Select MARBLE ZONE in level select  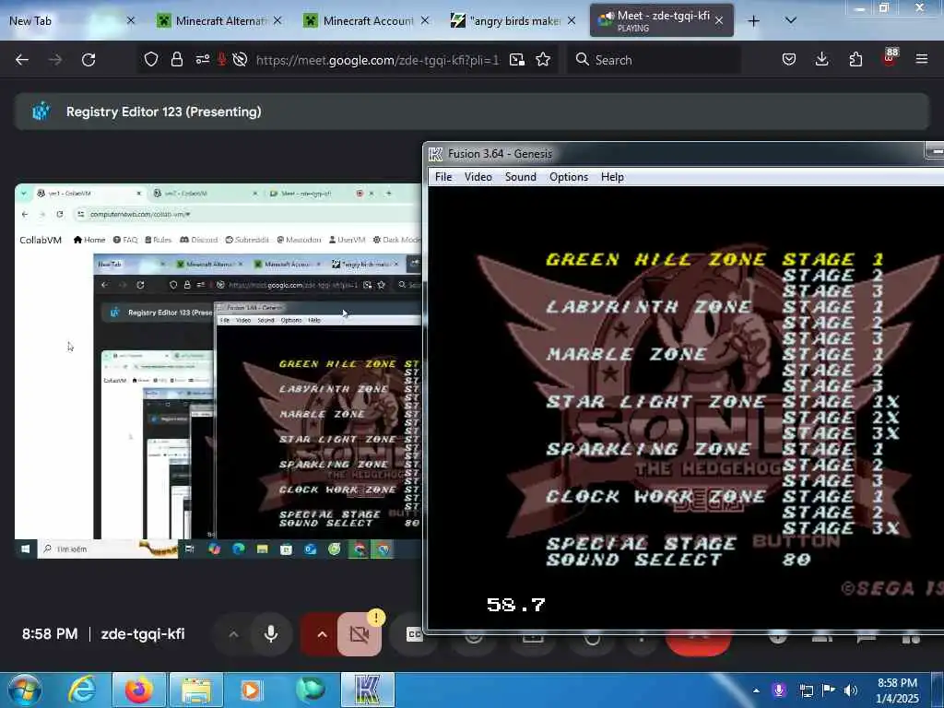(x=626, y=354)
